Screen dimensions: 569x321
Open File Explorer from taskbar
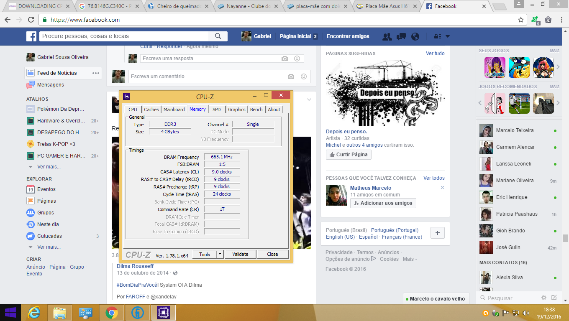pos(60,313)
